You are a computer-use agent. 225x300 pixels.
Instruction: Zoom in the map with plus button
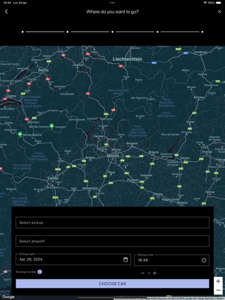(218, 281)
